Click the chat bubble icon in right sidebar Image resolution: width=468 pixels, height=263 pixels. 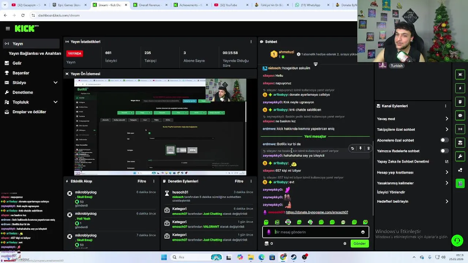(460, 115)
